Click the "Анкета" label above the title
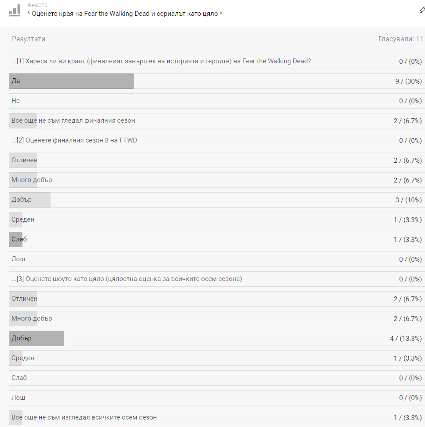Viewport: 425px width, 427px height. coord(37,5)
